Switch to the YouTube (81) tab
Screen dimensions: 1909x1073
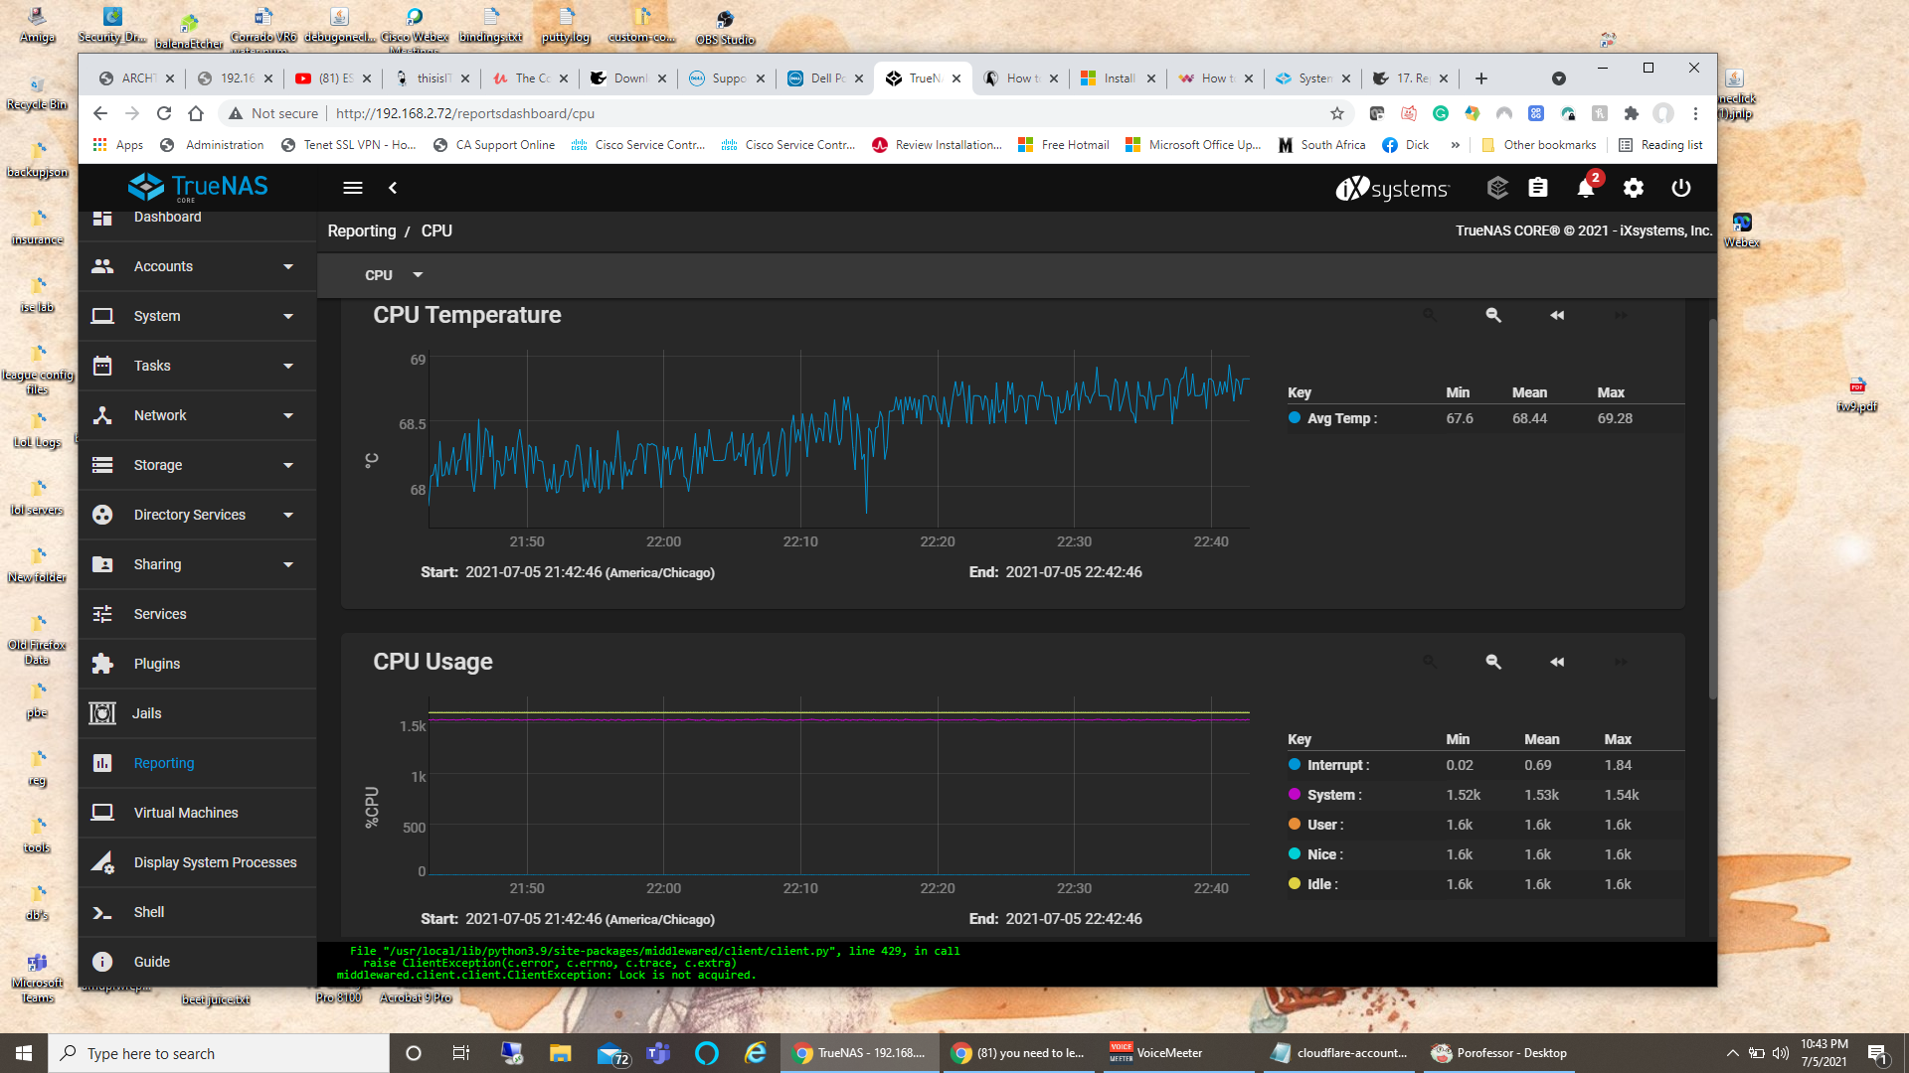pos(333,78)
